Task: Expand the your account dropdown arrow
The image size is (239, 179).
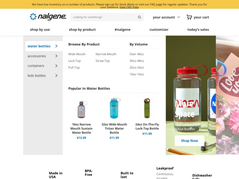Action: point(179,17)
